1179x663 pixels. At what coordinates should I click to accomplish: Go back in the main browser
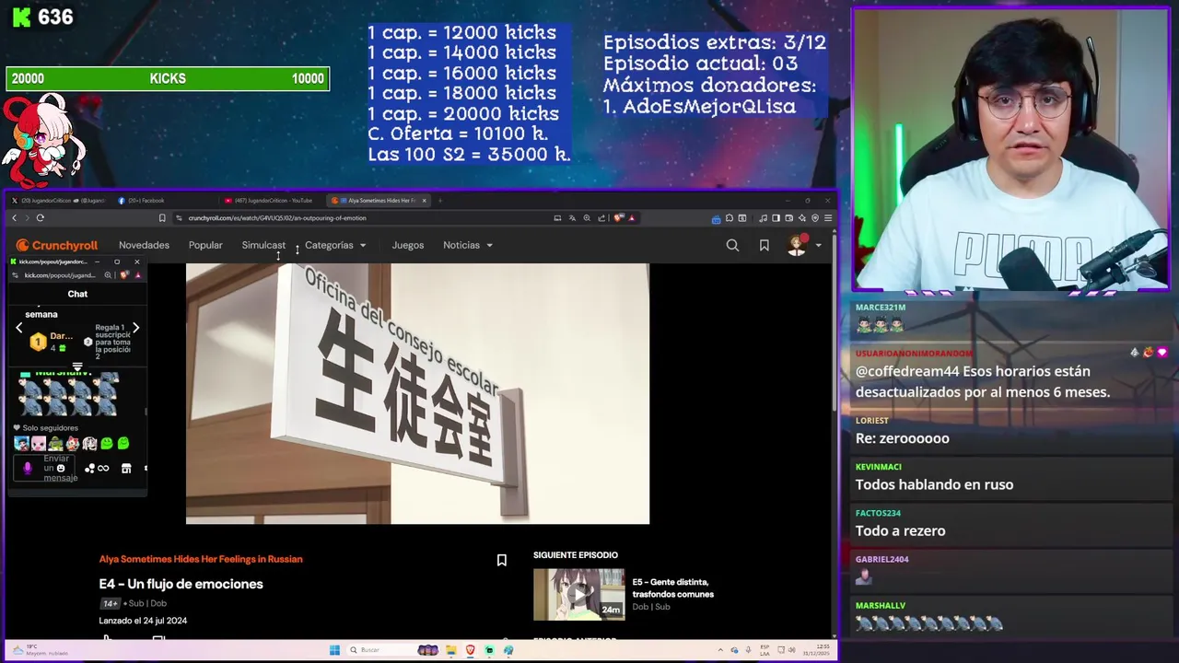tap(14, 217)
